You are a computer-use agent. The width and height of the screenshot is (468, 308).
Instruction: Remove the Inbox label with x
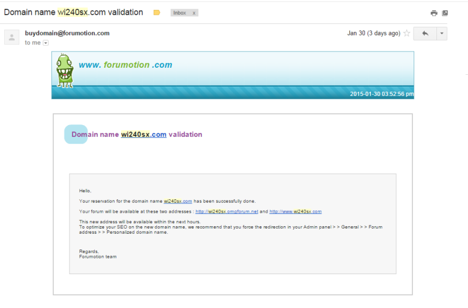(194, 13)
